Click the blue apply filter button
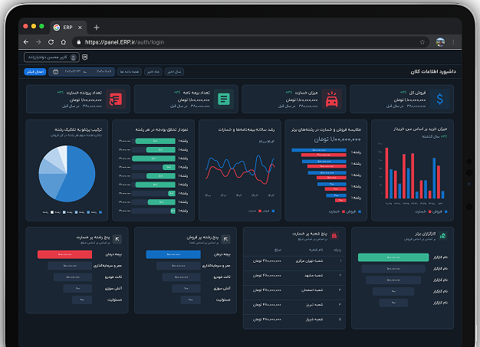 [35, 72]
